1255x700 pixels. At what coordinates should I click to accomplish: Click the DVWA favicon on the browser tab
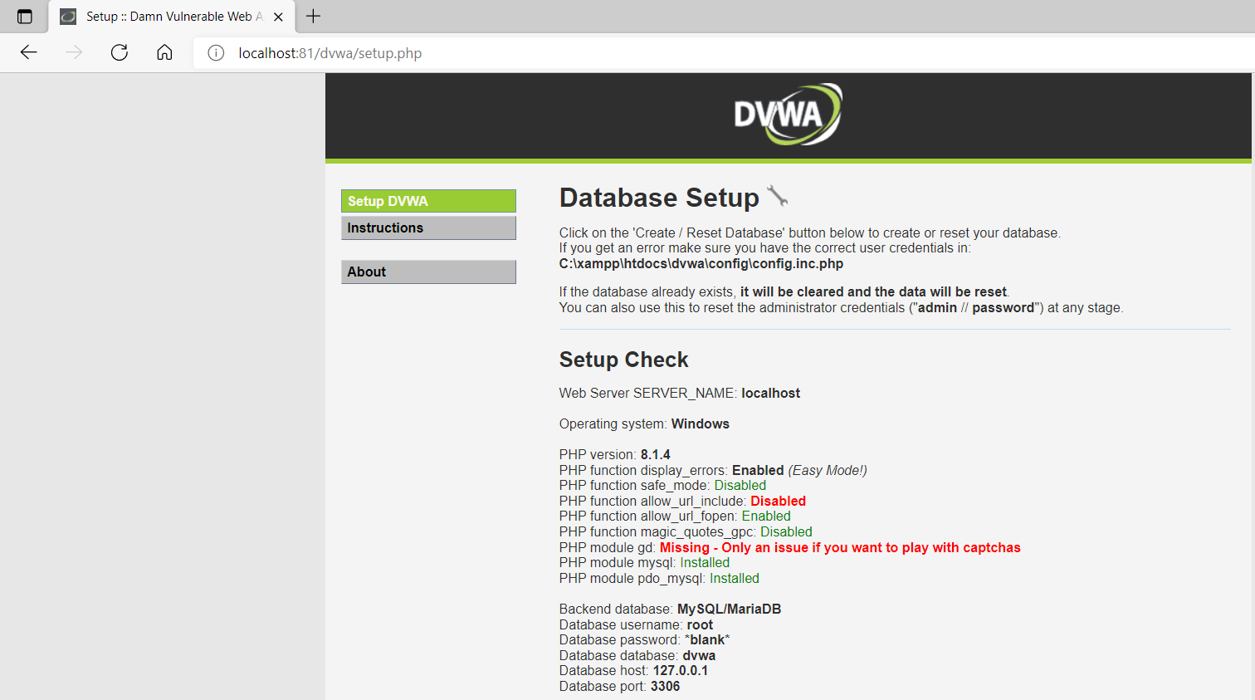coord(67,16)
